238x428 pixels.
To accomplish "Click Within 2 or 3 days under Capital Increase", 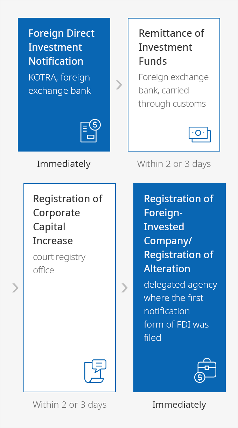I will tap(70, 405).
